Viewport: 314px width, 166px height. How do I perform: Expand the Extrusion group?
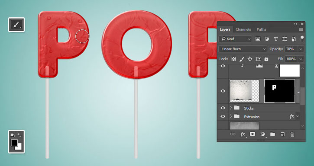[231, 116]
